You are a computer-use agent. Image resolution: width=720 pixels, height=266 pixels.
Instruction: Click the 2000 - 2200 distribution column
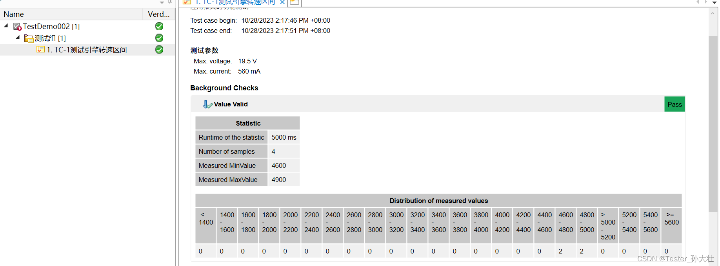click(291, 226)
